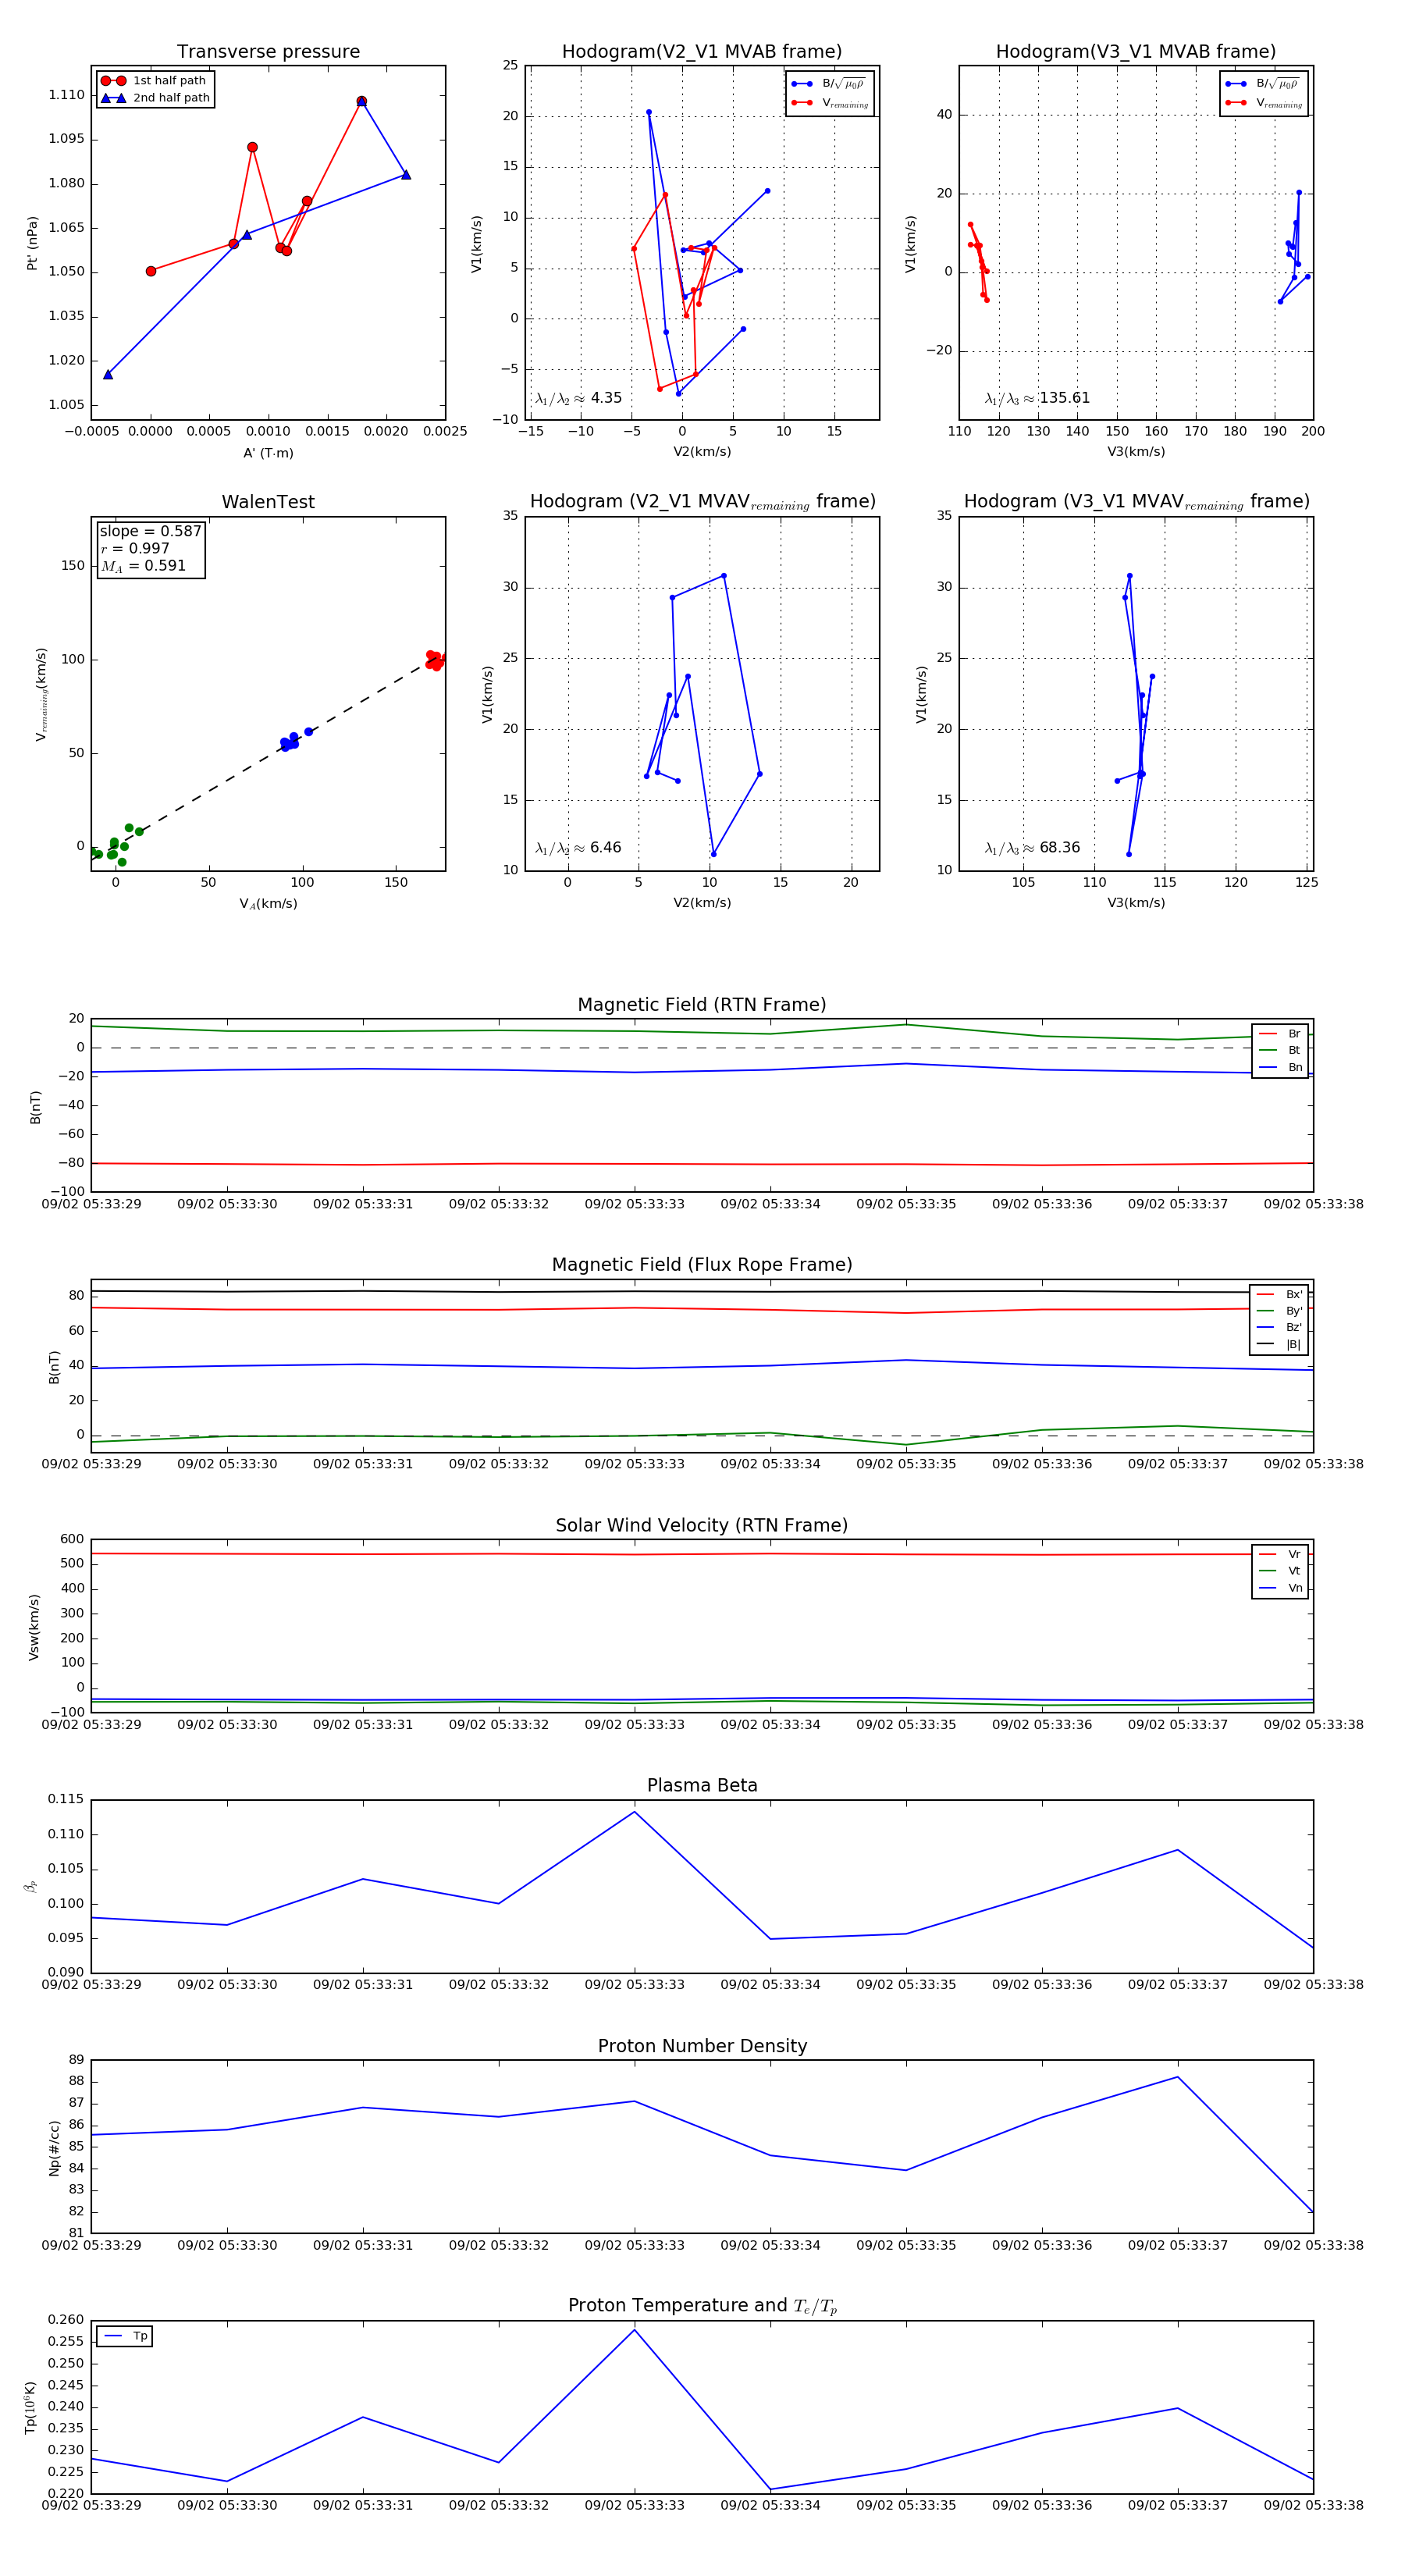
Task: Click the "Proton Number Density" title
Action: [x=702, y=2046]
